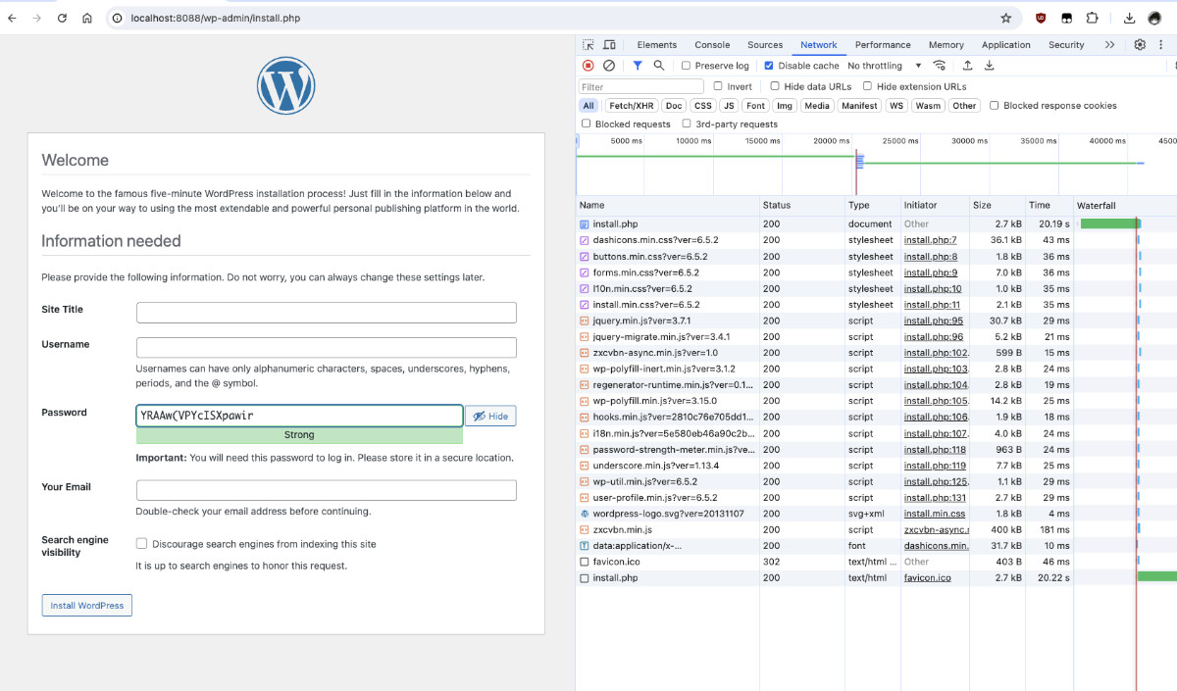Select the wordpress-logo.svg request row
1177x691 pixels.
(x=876, y=514)
